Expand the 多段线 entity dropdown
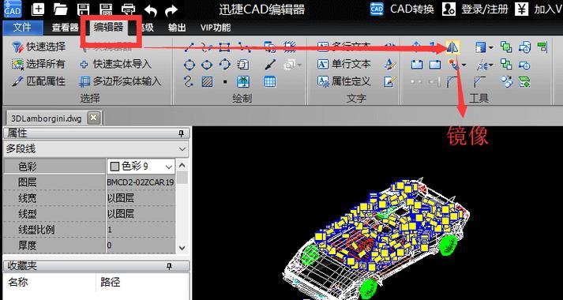Image resolution: width=563 pixels, height=300 pixels. (182, 149)
